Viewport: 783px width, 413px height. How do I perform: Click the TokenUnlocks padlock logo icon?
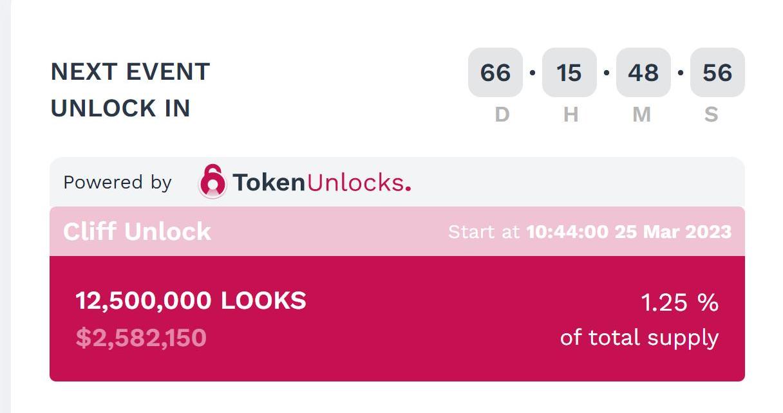click(x=212, y=182)
